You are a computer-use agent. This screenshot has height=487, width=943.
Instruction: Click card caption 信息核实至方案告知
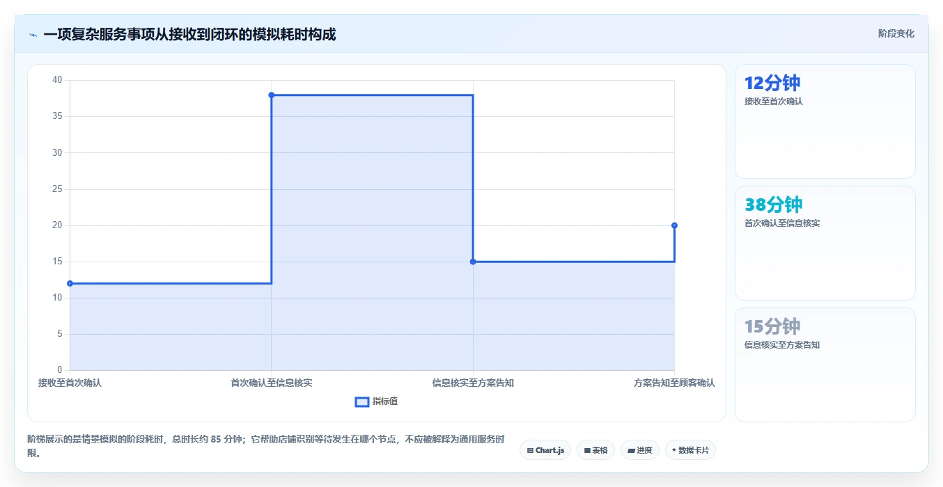pyautogui.click(x=782, y=345)
